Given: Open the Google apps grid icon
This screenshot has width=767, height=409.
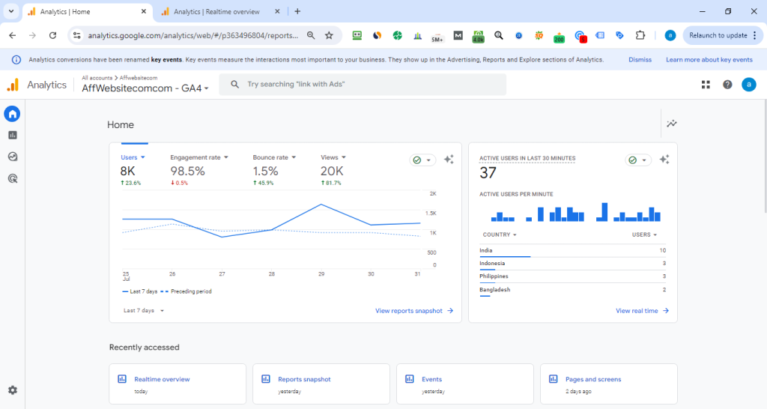Looking at the screenshot, I should (x=706, y=85).
